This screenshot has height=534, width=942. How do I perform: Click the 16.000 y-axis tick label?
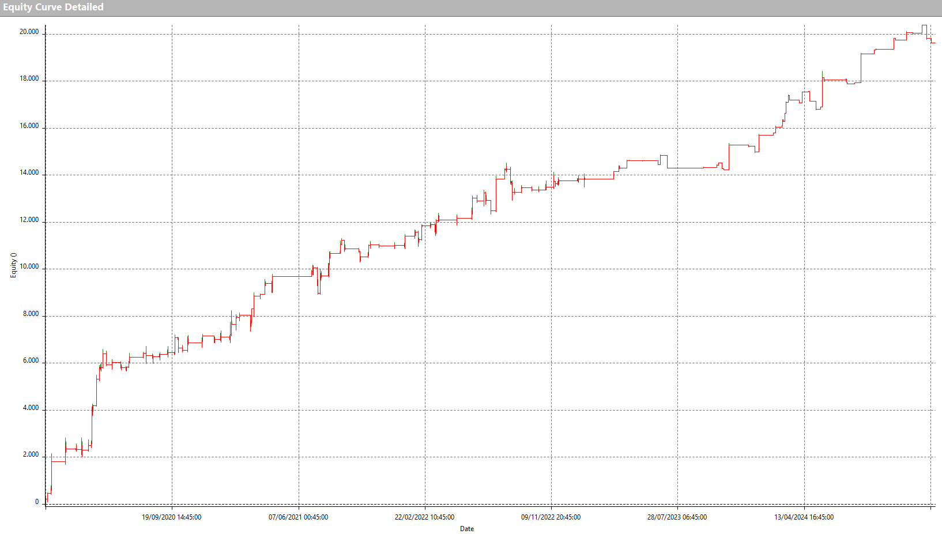pyautogui.click(x=29, y=126)
